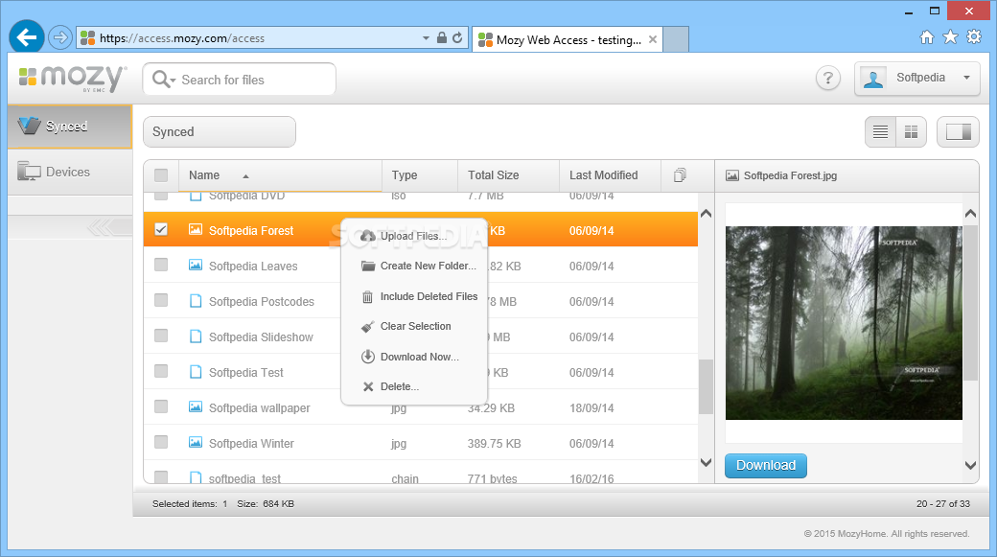This screenshot has height=557, width=997.
Task: Click the image icon beside Softpedia Forest
Action: tap(196, 229)
